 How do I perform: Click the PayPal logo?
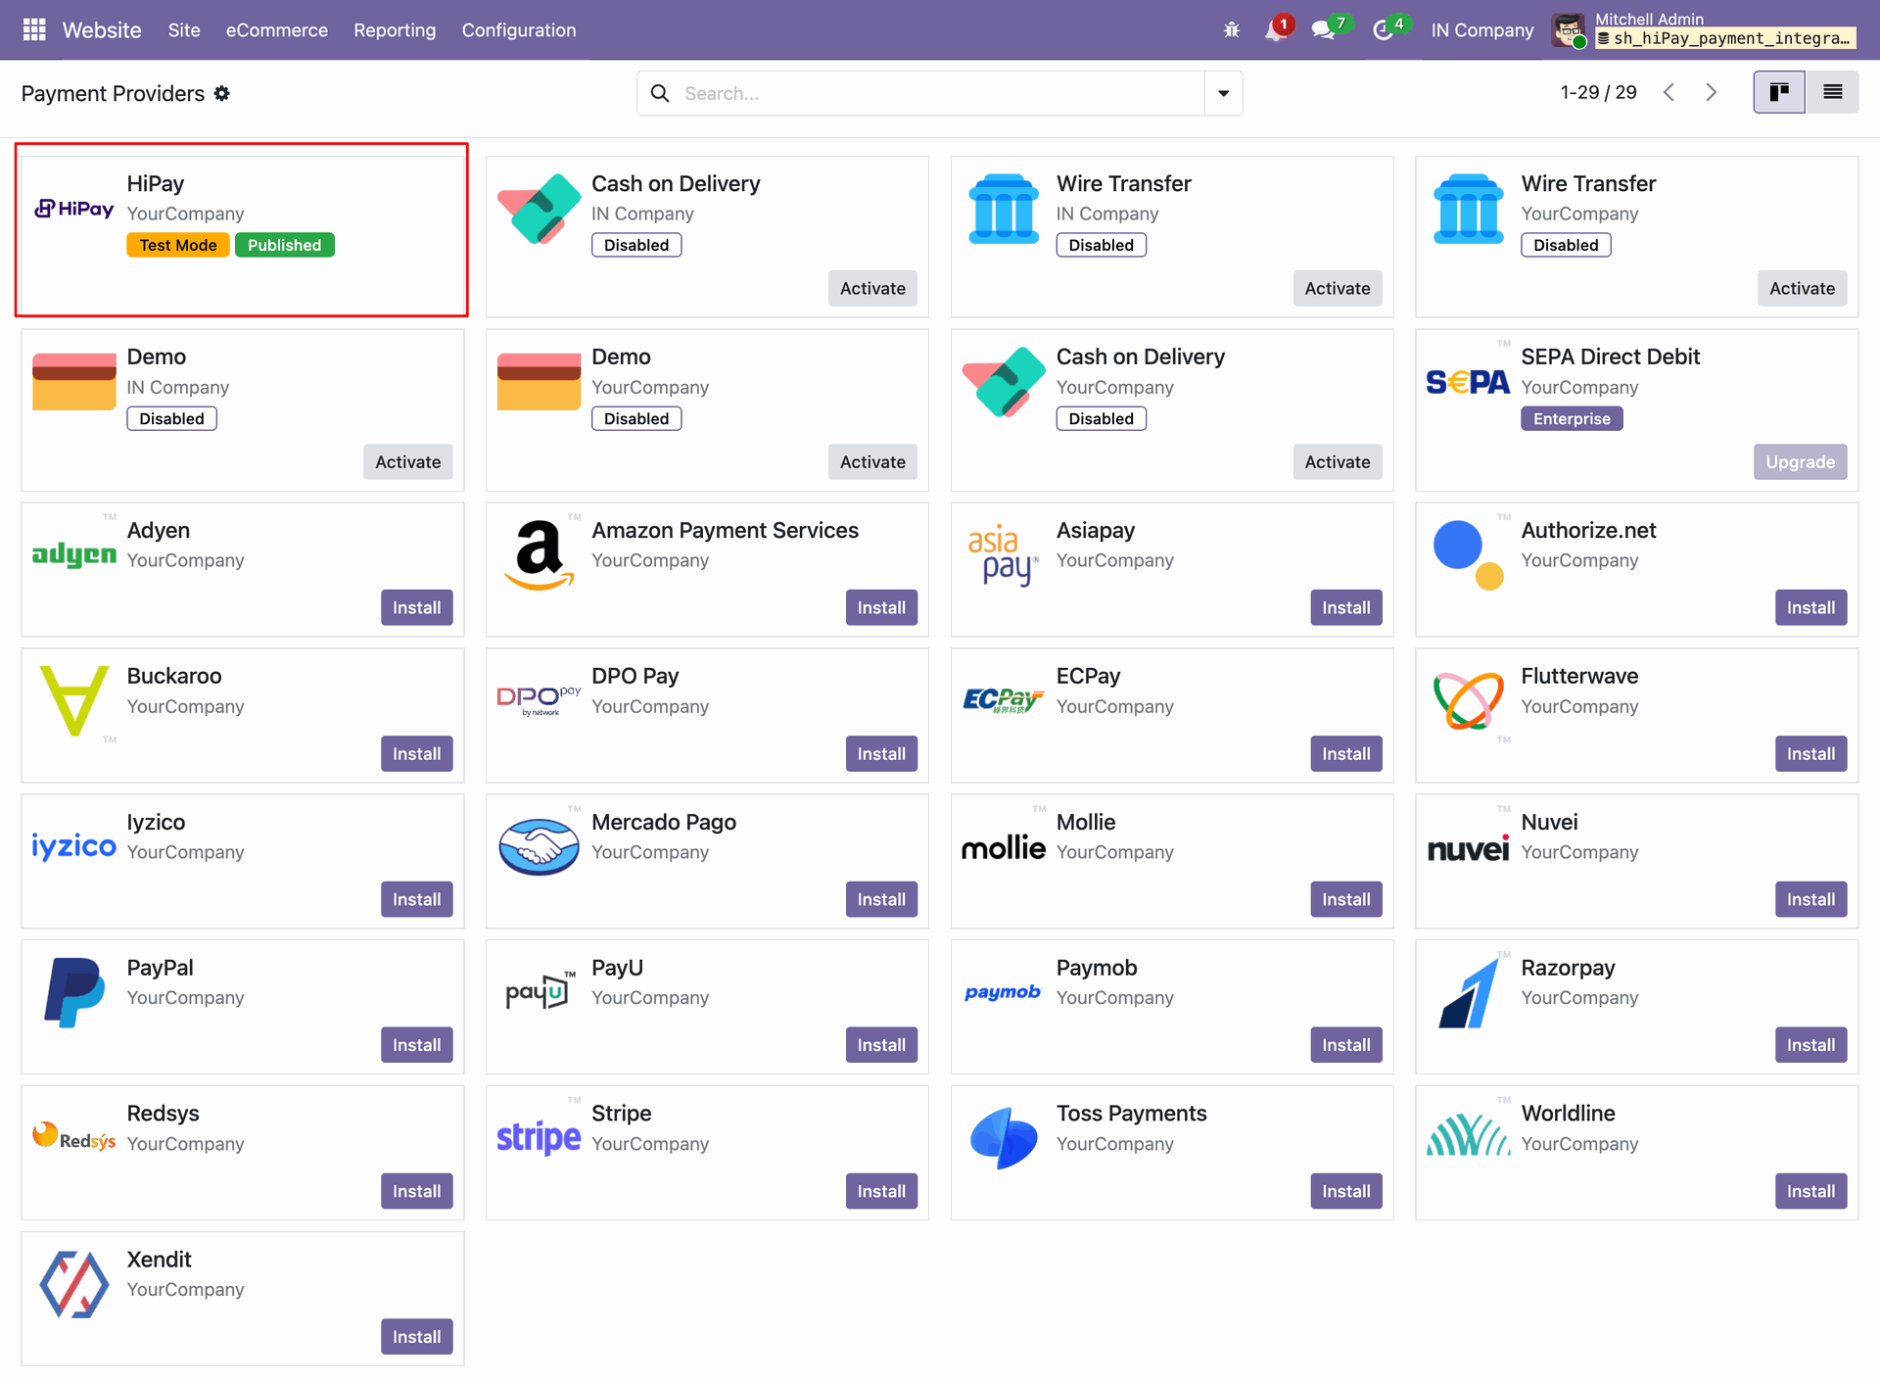pyautogui.click(x=74, y=992)
